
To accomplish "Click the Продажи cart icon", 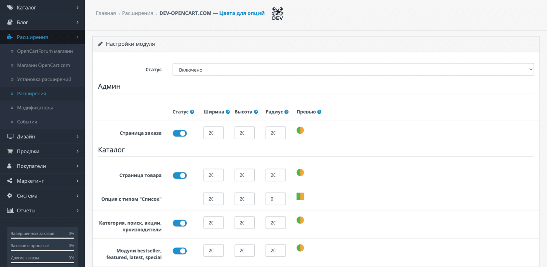I will [x=10, y=151].
